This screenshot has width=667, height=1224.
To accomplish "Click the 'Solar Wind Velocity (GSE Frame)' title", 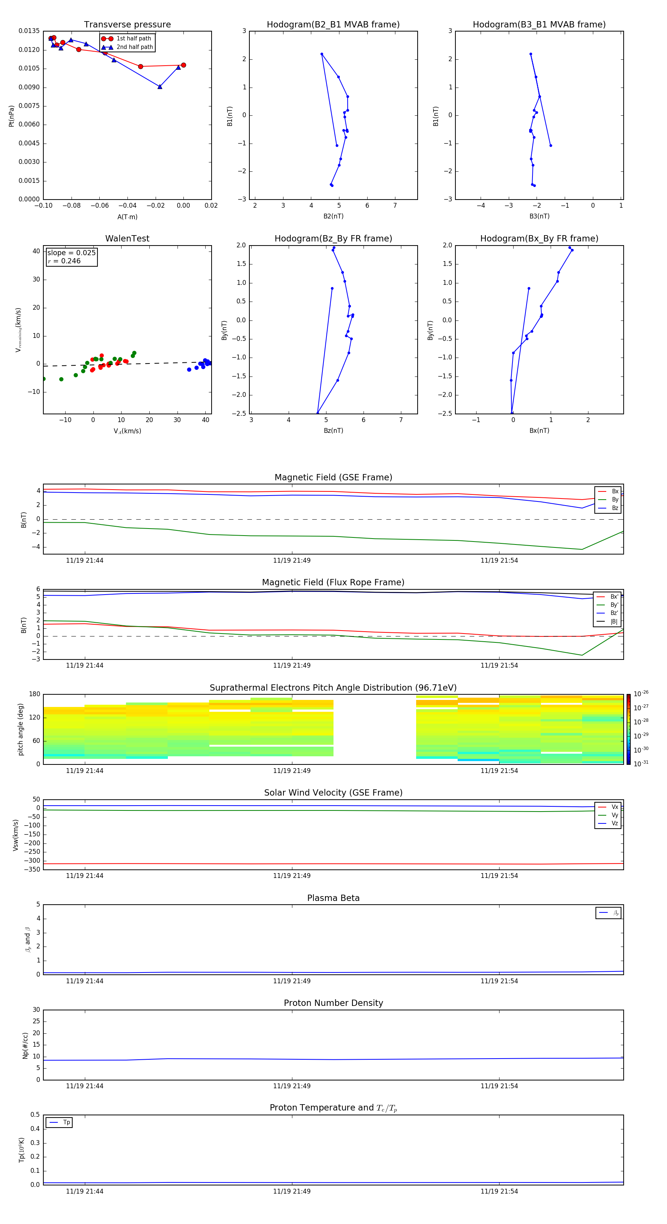I will (333, 793).
